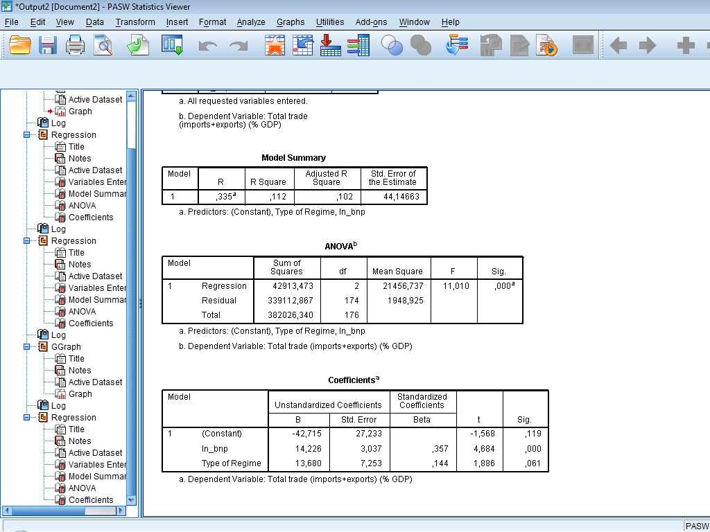Open the Graphs menu
Viewport: 710px width, 532px height.
click(x=290, y=22)
